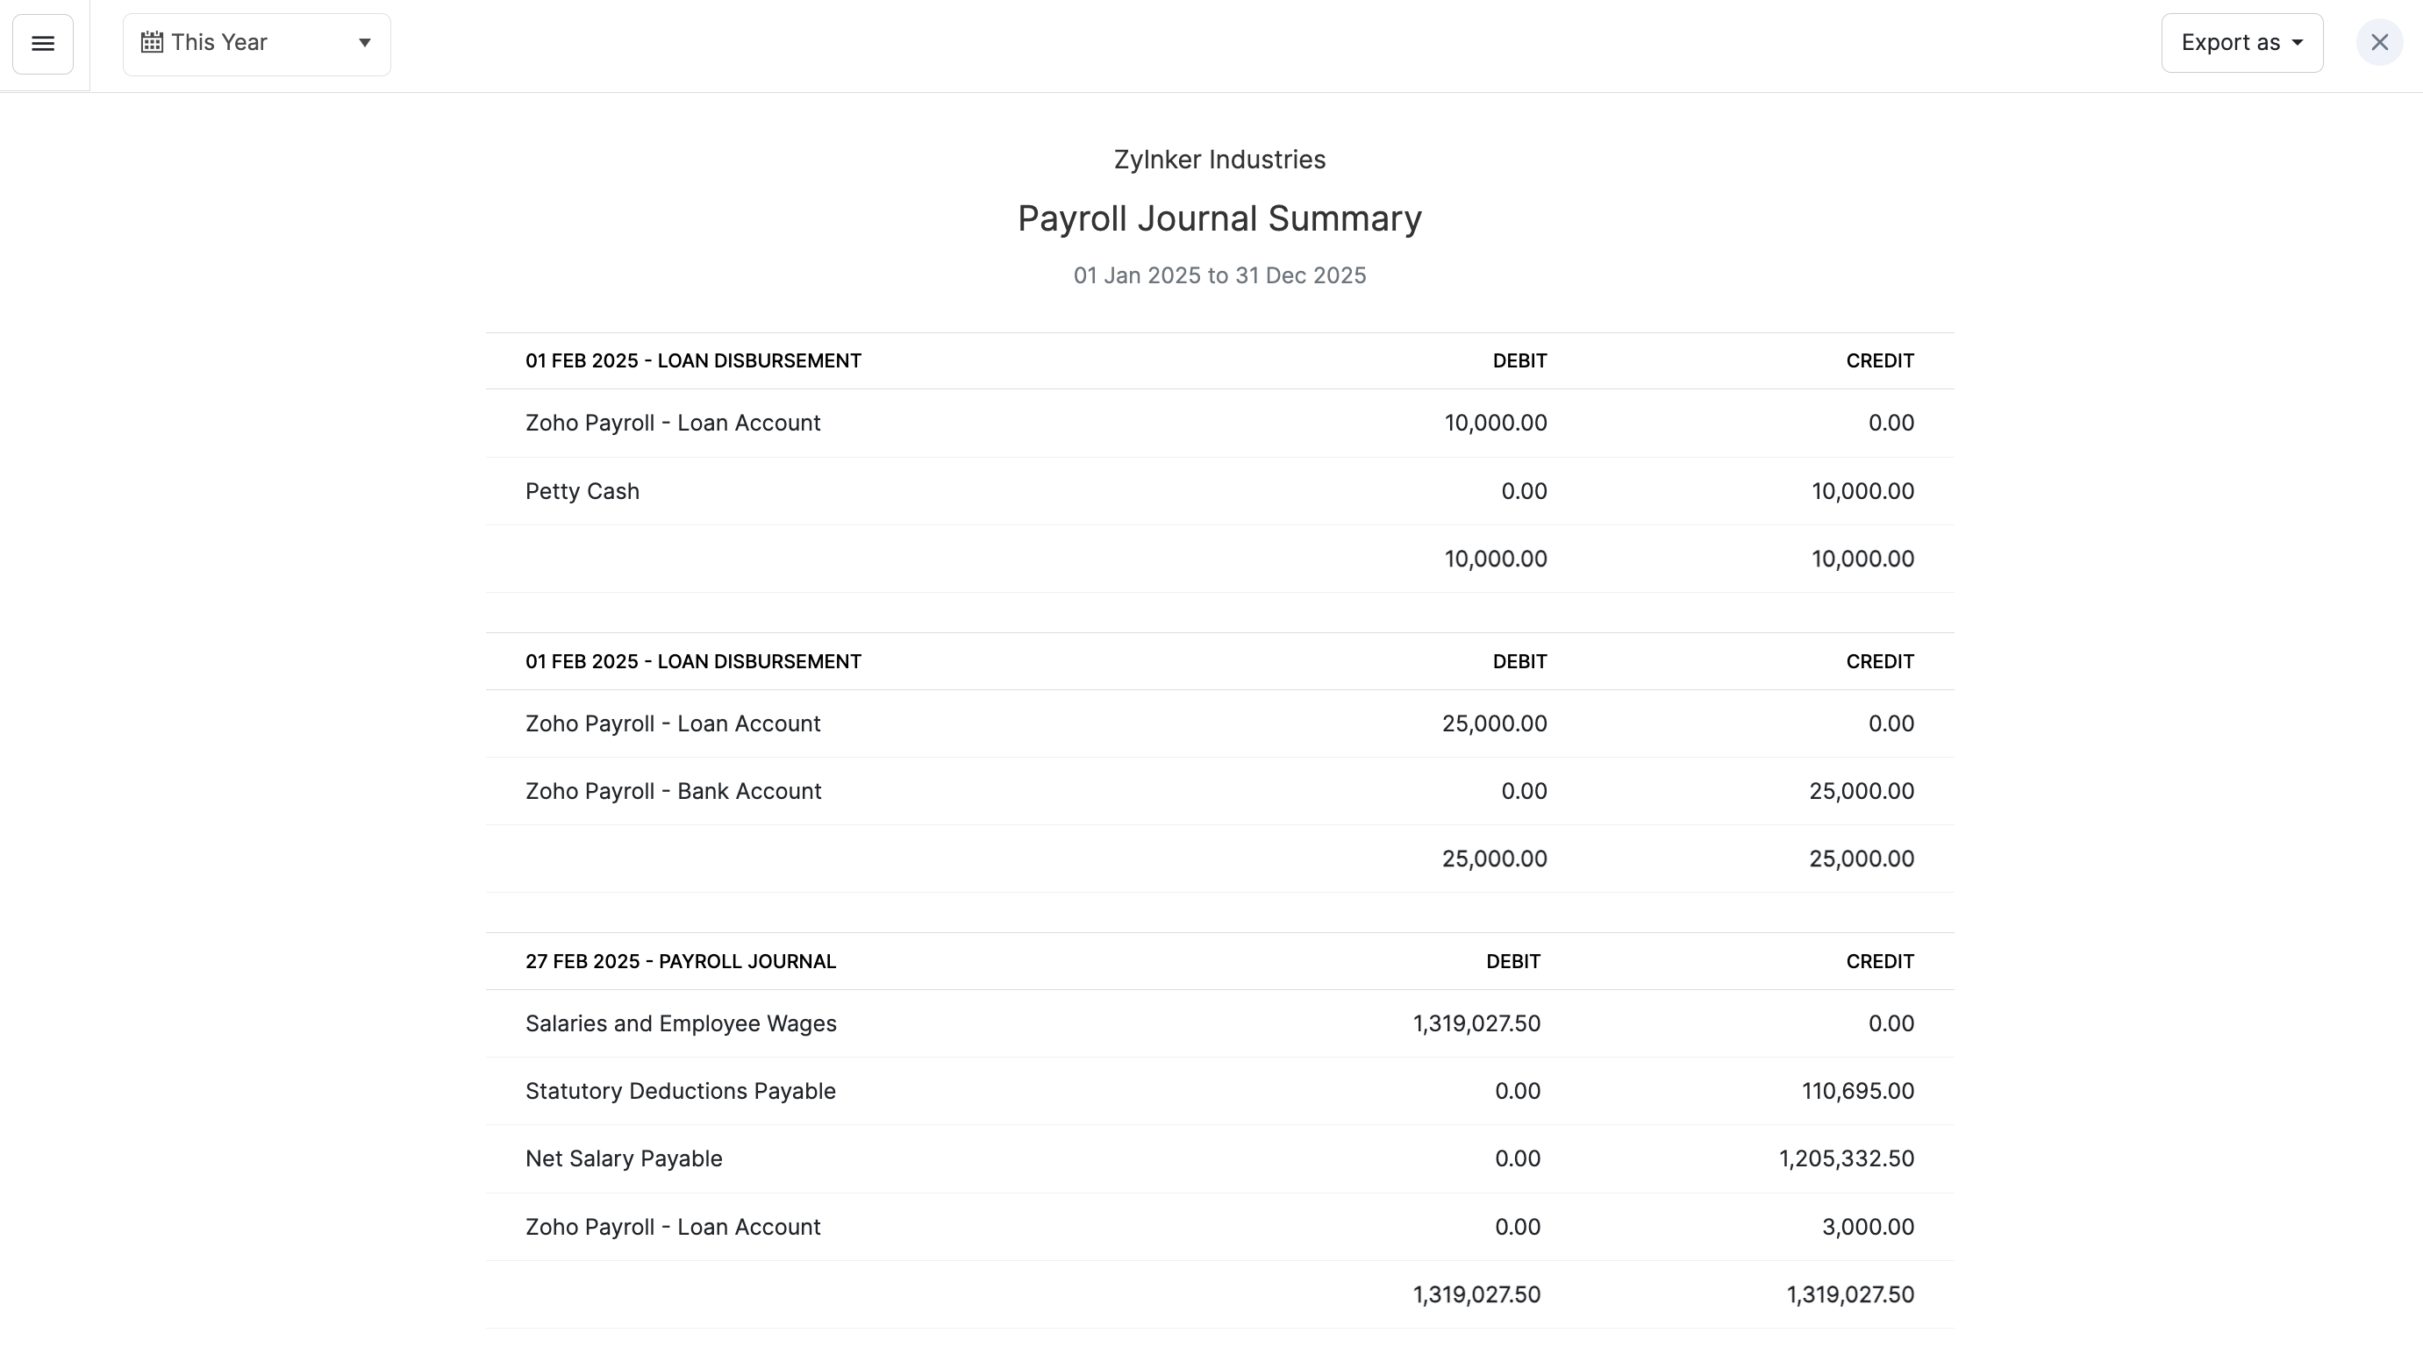2423x1347 pixels.
Task: Click the 1,319,027.50 Salaries debit amount
Action: 1476,1023
